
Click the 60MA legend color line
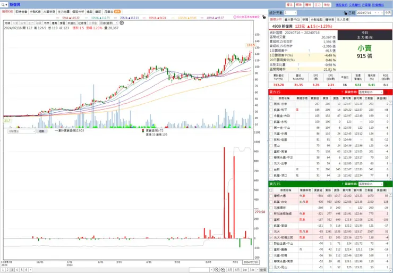pyautogui.click(x=144, y=18)
